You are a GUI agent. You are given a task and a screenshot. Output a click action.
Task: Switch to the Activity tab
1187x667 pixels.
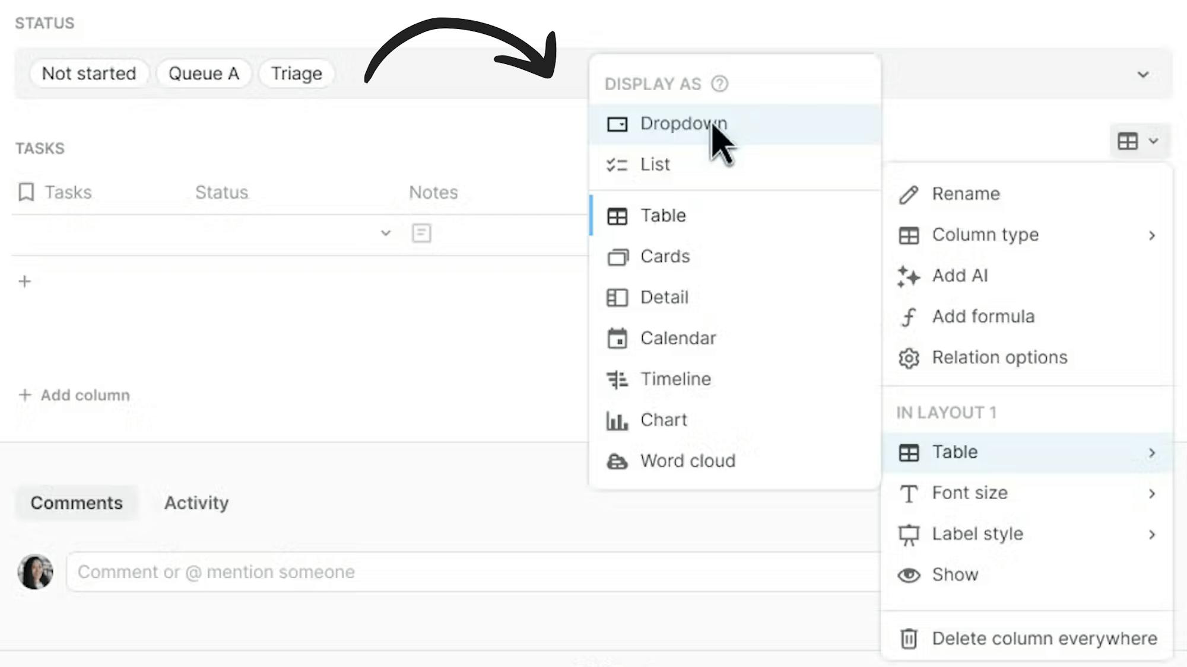click(196, 503)
